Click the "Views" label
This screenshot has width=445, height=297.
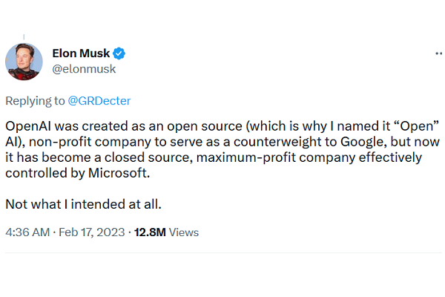184,232
